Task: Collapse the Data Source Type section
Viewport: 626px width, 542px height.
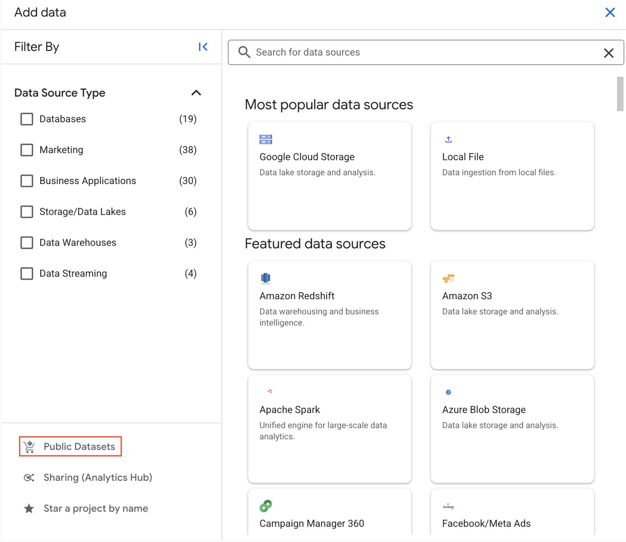Action: 196,93
